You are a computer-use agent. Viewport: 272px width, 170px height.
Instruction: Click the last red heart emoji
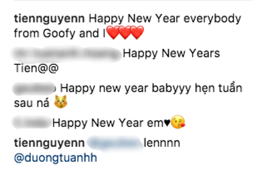[x=137, y=33]
